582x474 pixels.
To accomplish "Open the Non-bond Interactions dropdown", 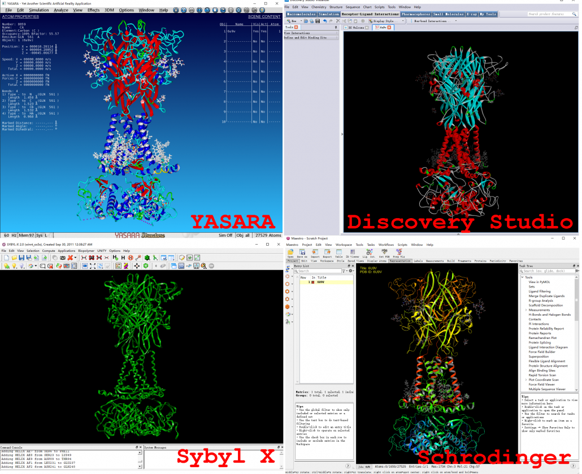I will pos(436,21).
